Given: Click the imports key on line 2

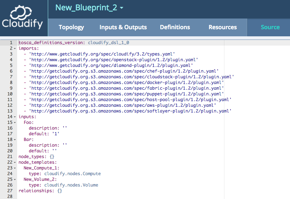Looking at the screenshot, I should [29, 48].
